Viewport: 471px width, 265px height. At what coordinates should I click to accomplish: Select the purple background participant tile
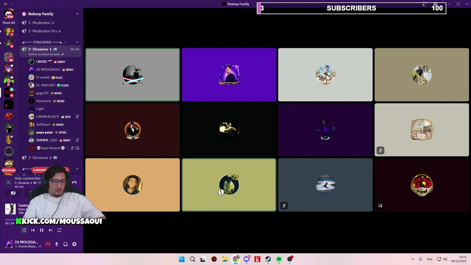coord(229,75)
